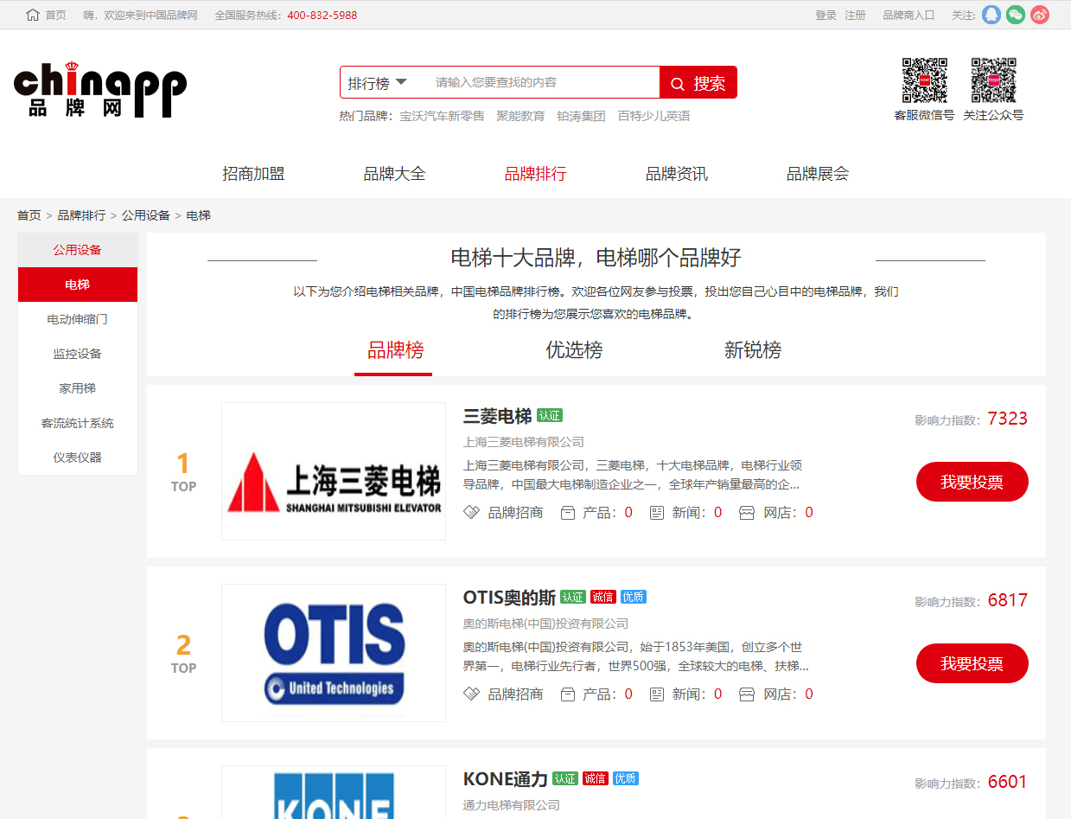Open the WeChat follow icon
The image size is (1071, 819).
click(x=1016, y=15)
